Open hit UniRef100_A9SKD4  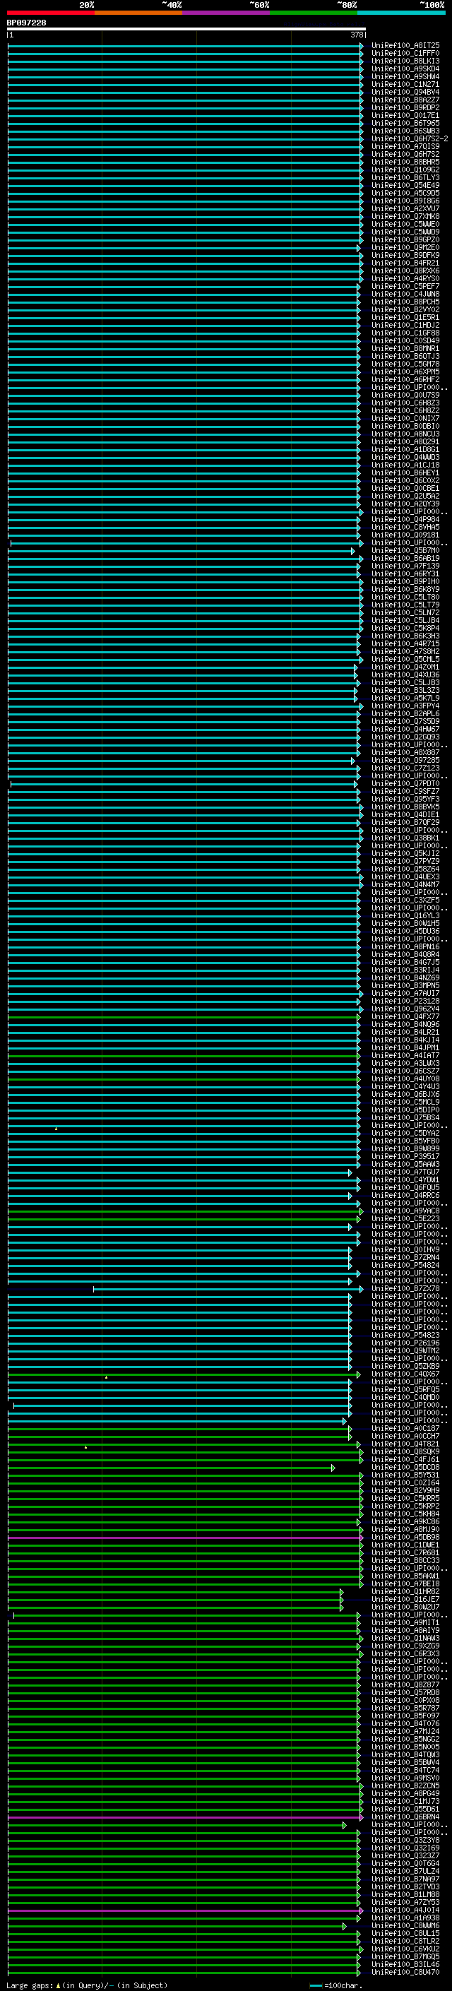(x=405, y=69)
